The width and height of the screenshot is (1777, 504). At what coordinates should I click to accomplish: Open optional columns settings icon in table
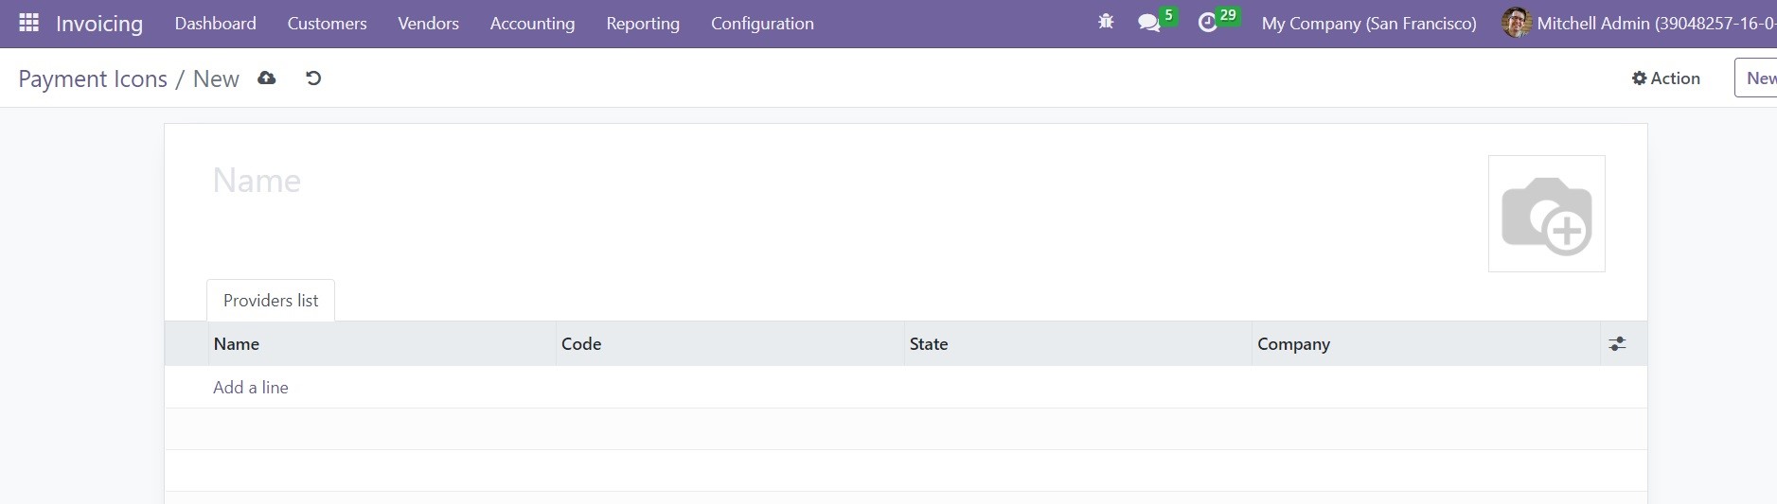point(1617,344)
